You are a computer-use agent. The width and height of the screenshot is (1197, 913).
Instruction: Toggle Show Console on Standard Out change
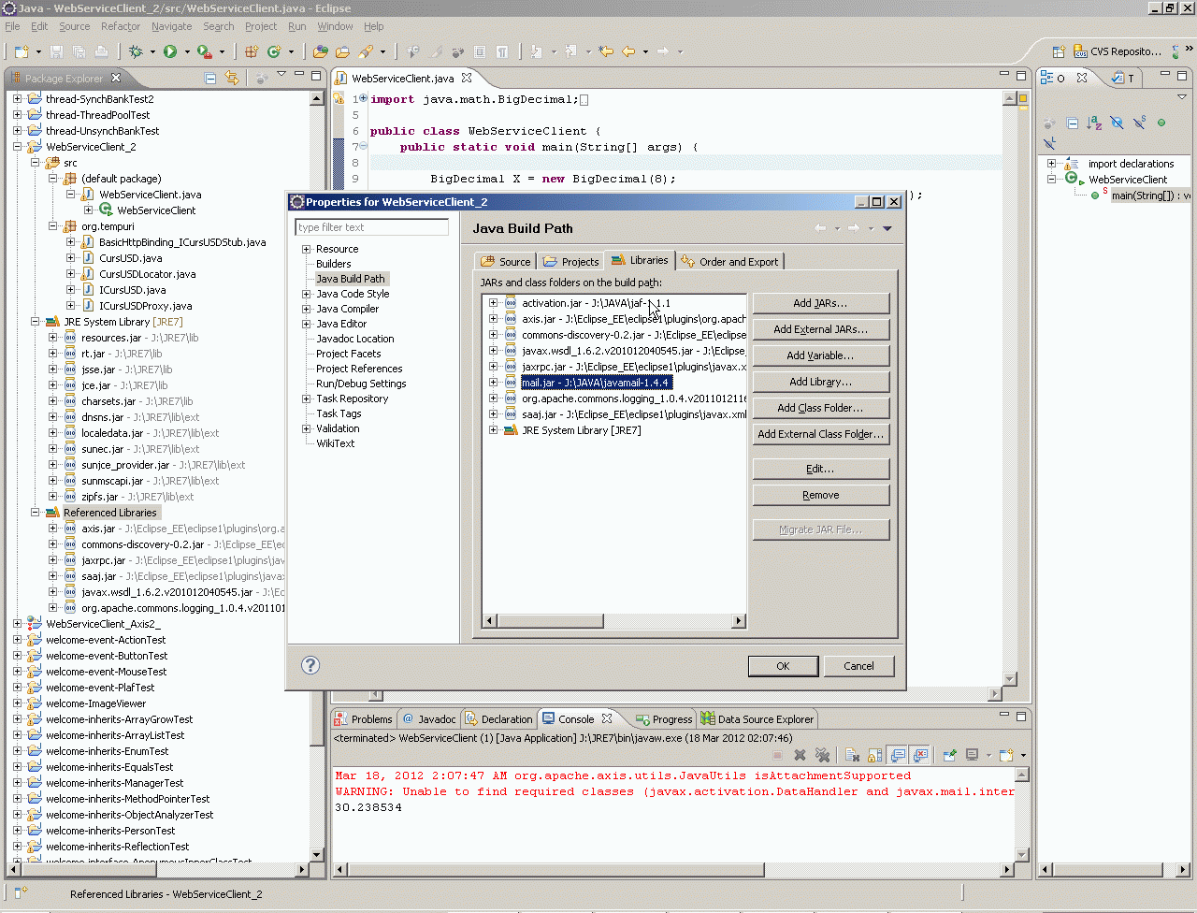pos(898,755)
